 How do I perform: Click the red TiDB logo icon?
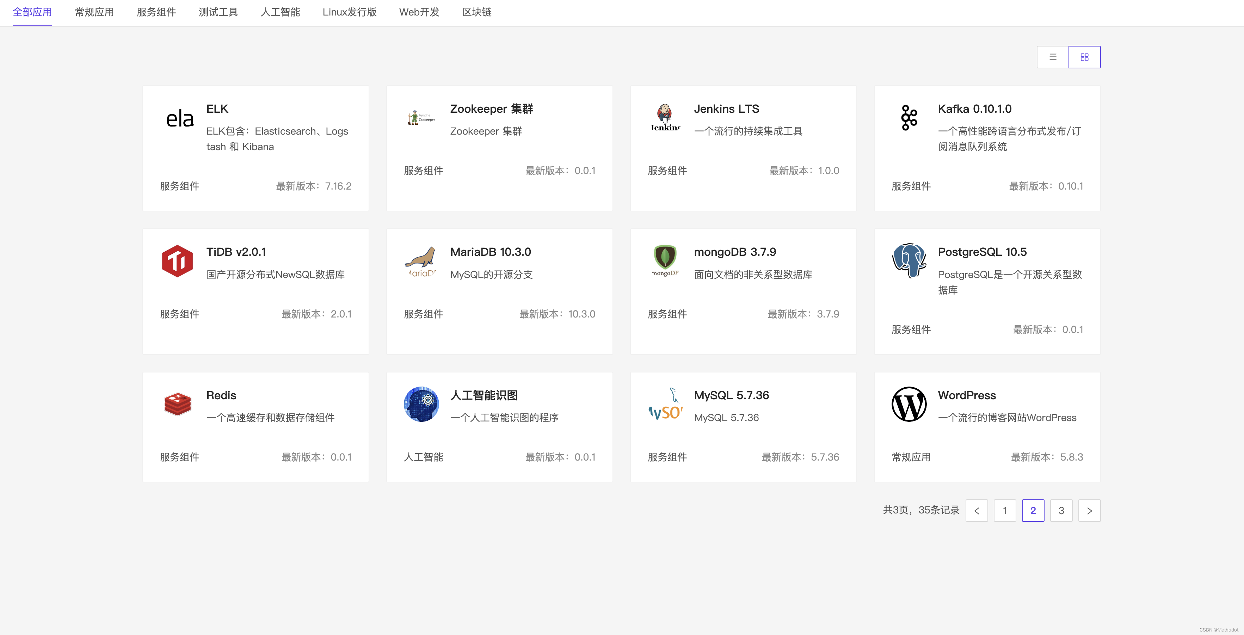178,261
